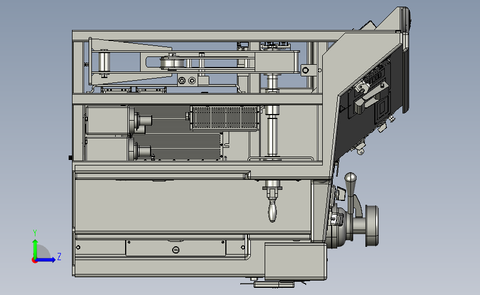
Task: Select the middle horizontal frame rail
Action: point(198,100)
